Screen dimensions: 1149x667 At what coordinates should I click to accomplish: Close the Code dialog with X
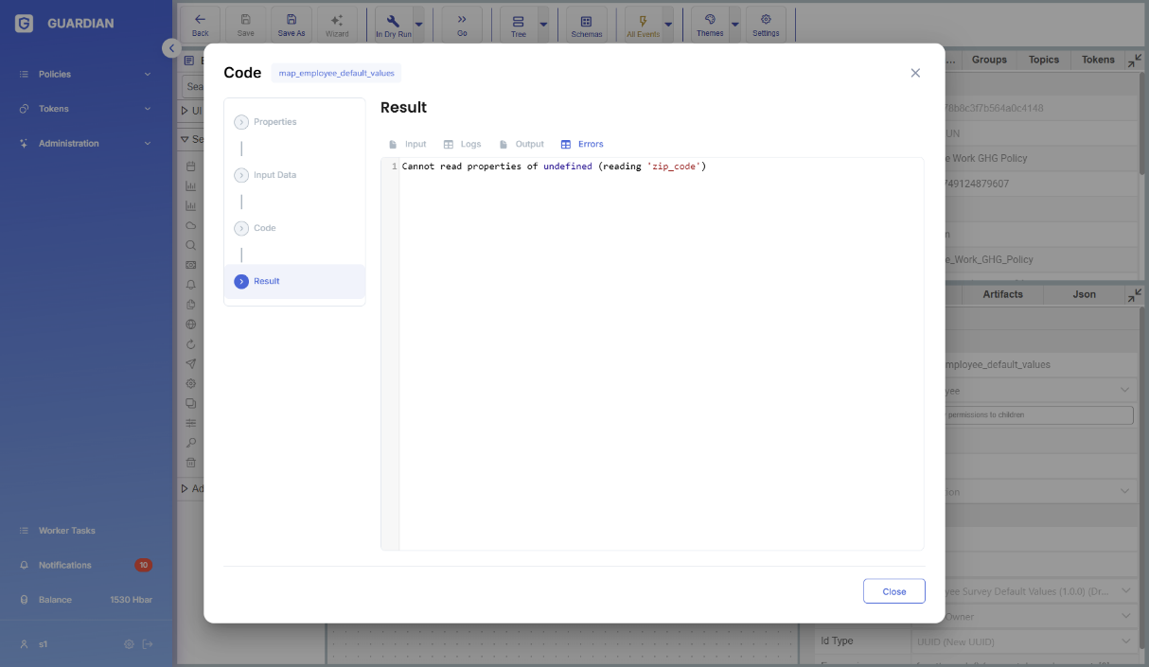click(915, 73)
